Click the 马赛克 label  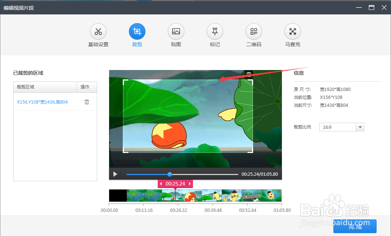tap(293, 44)
